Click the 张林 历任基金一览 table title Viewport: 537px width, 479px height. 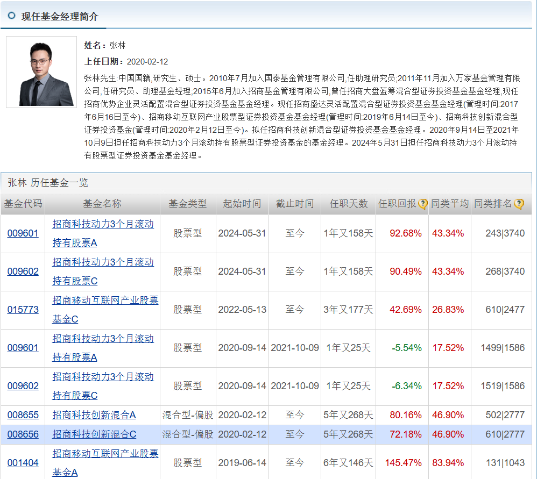tap(48, 183)
